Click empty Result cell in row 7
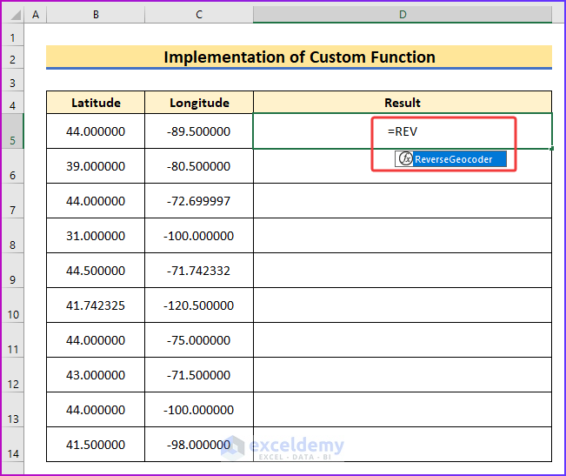Image resolution: width=566 pixels, height=476 pixels. click(x=403, y=200)
